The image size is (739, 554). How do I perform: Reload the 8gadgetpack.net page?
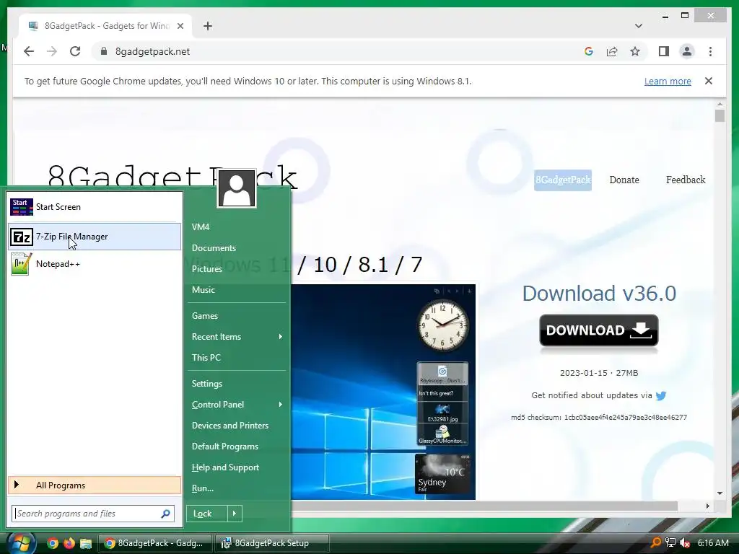[75, 51]
